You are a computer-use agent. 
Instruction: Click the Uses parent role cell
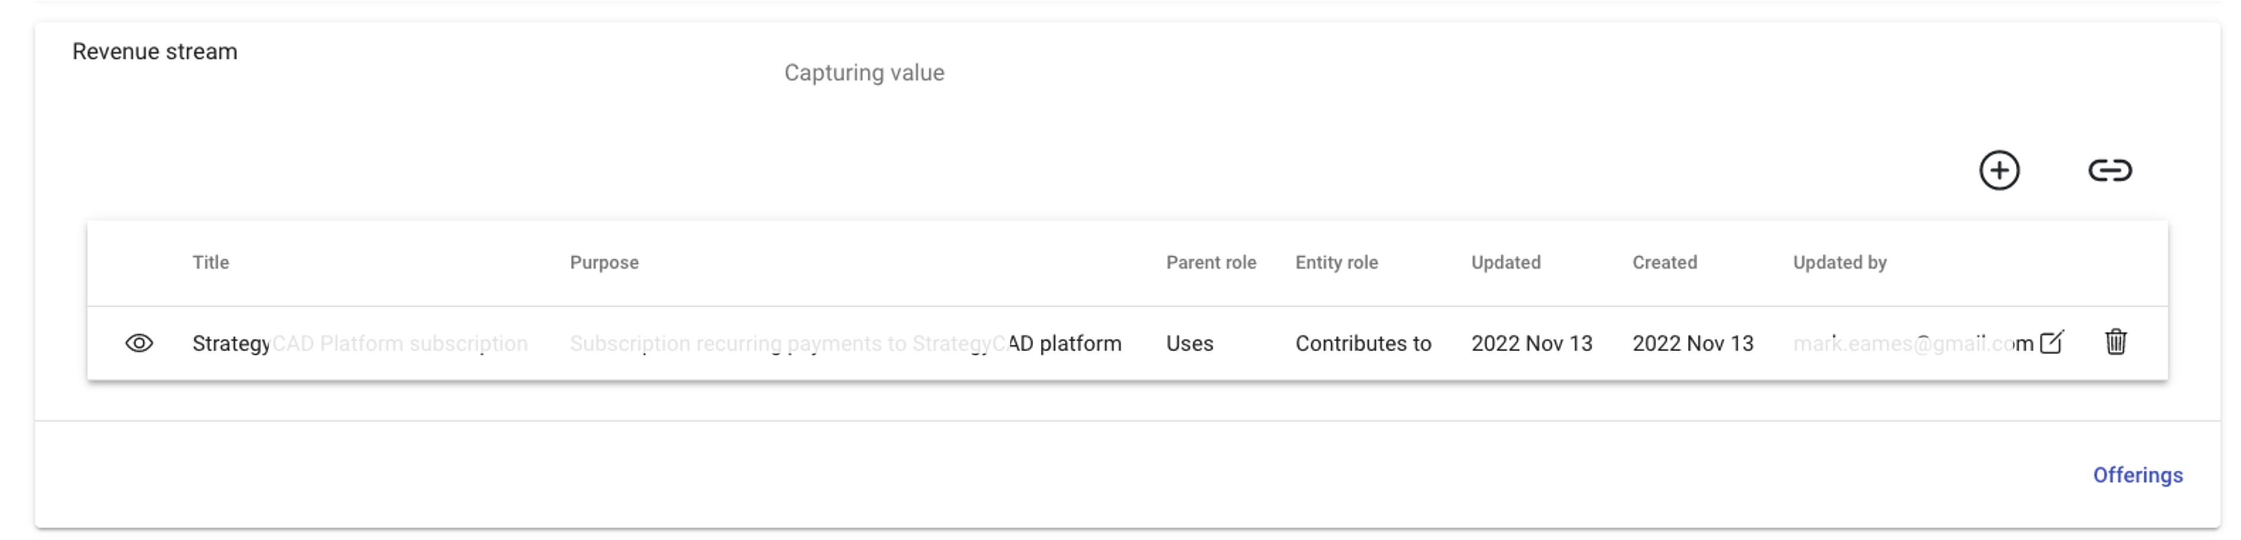coord(1189,343)
